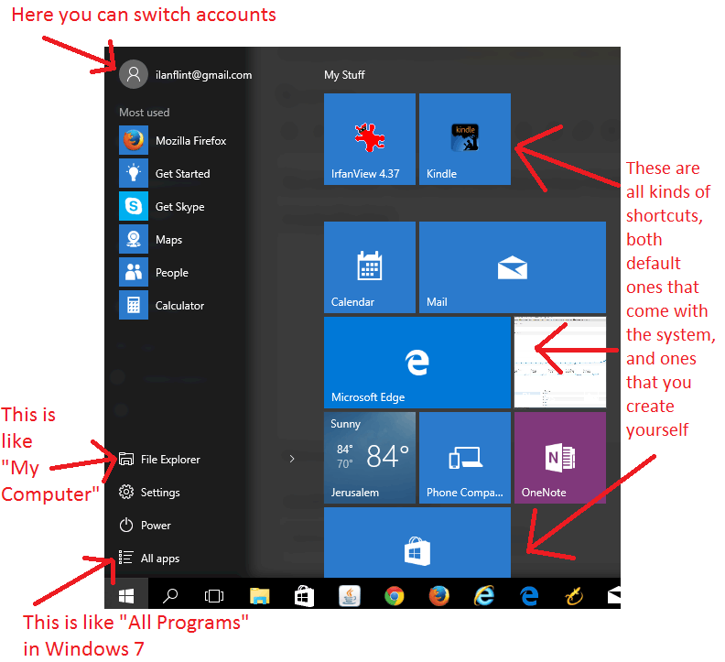Open the Power options menu

(145, 525)
